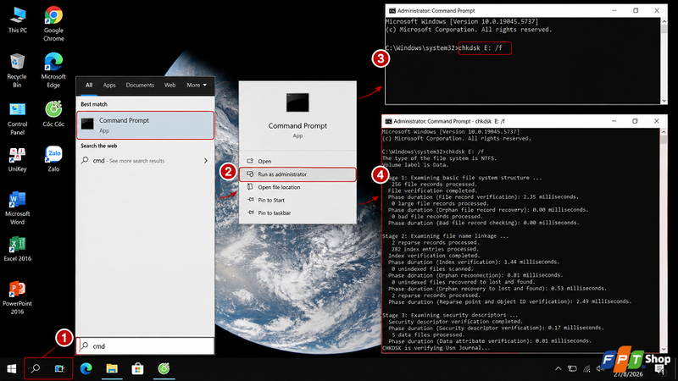Click lower chkdsk window scrollbar up arrow

coord(664,132)
